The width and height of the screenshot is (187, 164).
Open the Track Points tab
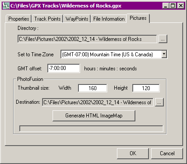point(47,19)
